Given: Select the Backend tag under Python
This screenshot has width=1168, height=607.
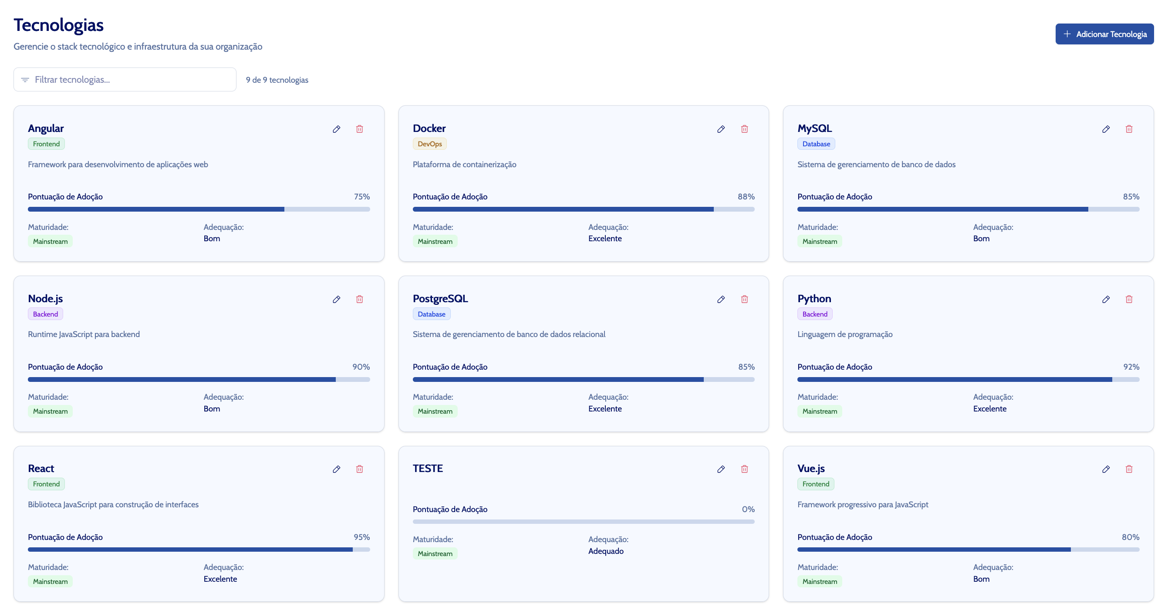Looking at the screenshot, I should click(814, 314).
